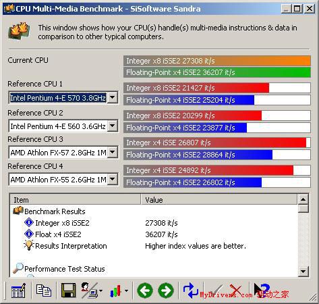319x304 pixels.
Task: Click the orange Current CPU Integer bar
Action: click(217, 61)
